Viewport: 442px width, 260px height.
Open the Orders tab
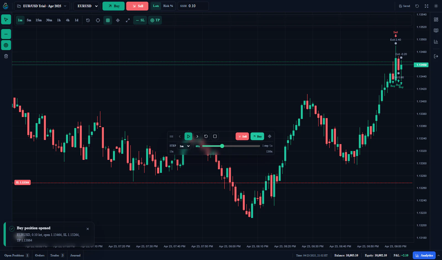point(40,255)
